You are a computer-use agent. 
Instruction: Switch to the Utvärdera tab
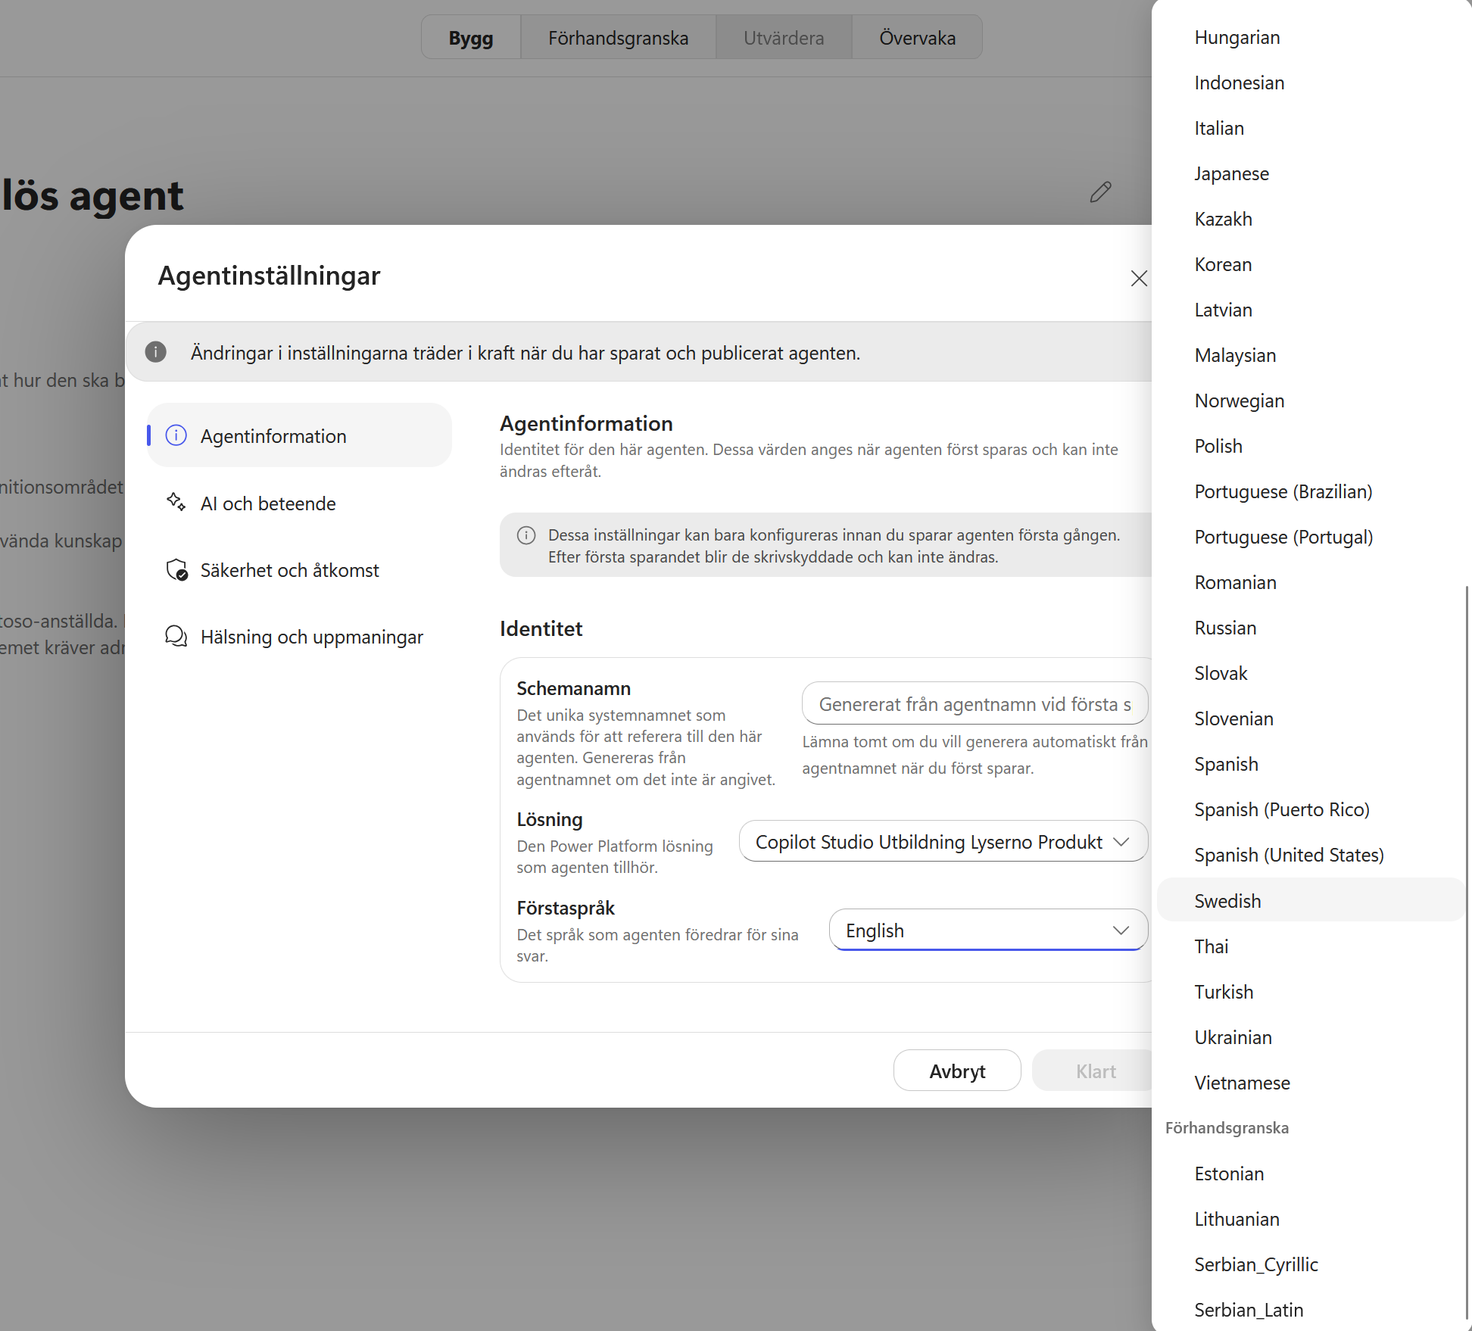coord(784,37)
